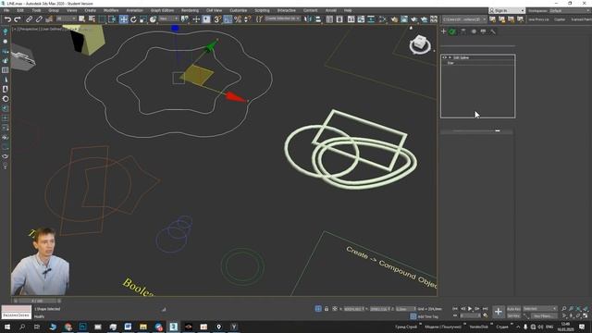Open the Select by Name list icon
The height and width of the screenshot is (333, 592).
click(x=92, y=18)
